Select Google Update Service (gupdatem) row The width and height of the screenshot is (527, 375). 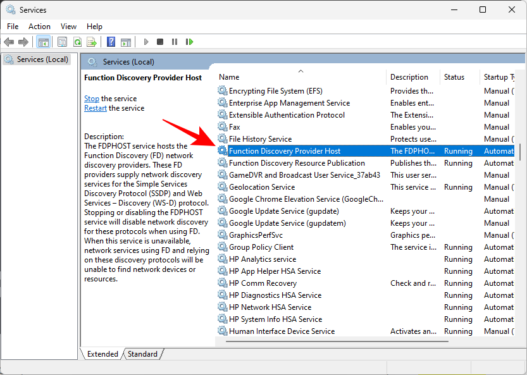coord(365,223)
